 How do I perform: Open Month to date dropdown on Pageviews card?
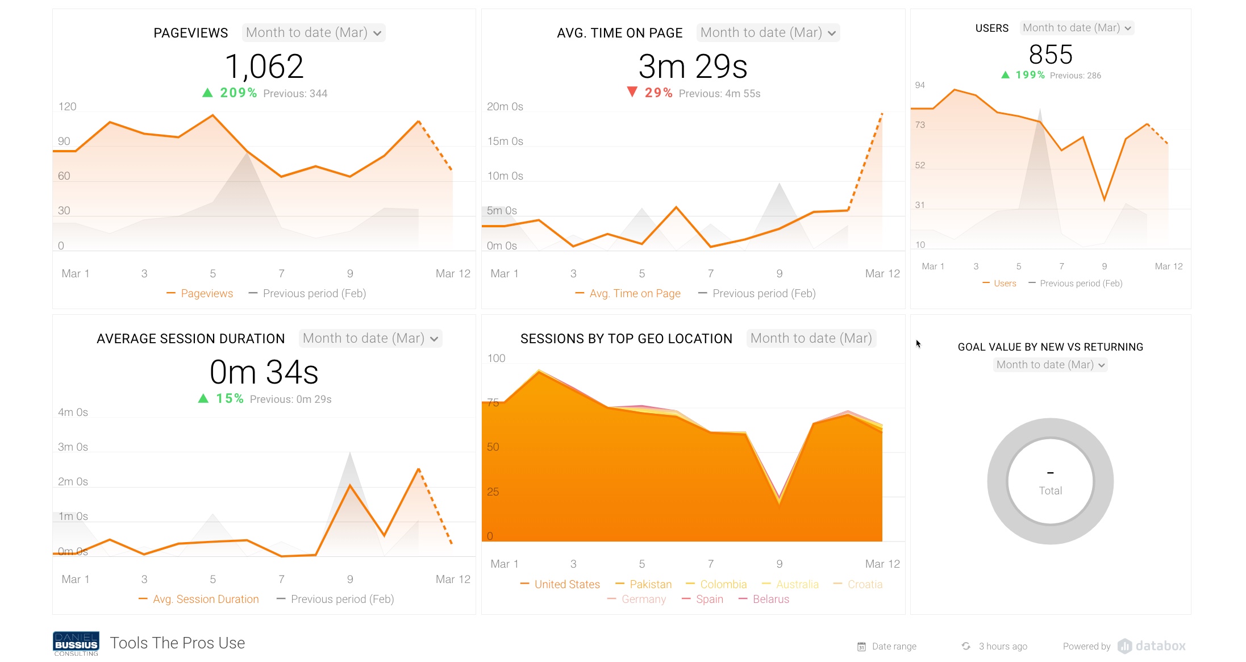point(313,32)
